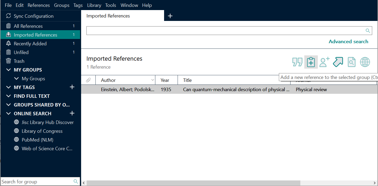Open PubMed (NLM) online search
The width and height of the screenshot is (378, 186).
click(x=37, y=140)
